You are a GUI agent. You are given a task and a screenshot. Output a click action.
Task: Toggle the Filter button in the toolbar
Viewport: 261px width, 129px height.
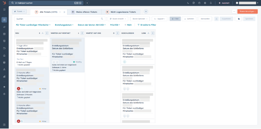tap(175, 19)
